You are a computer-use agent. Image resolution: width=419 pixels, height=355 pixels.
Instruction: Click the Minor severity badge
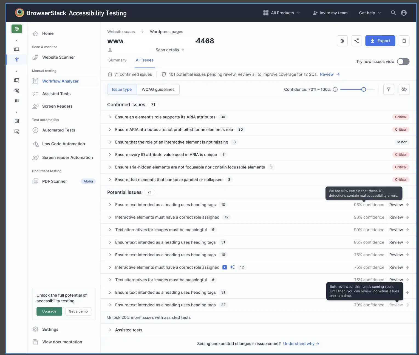[402, 142]
